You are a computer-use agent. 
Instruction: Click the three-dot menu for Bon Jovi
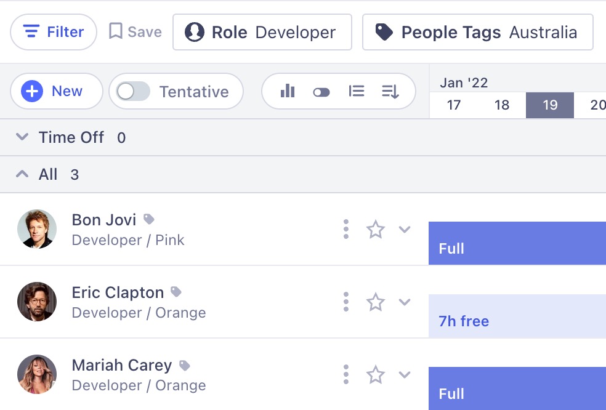coord(346,229)
